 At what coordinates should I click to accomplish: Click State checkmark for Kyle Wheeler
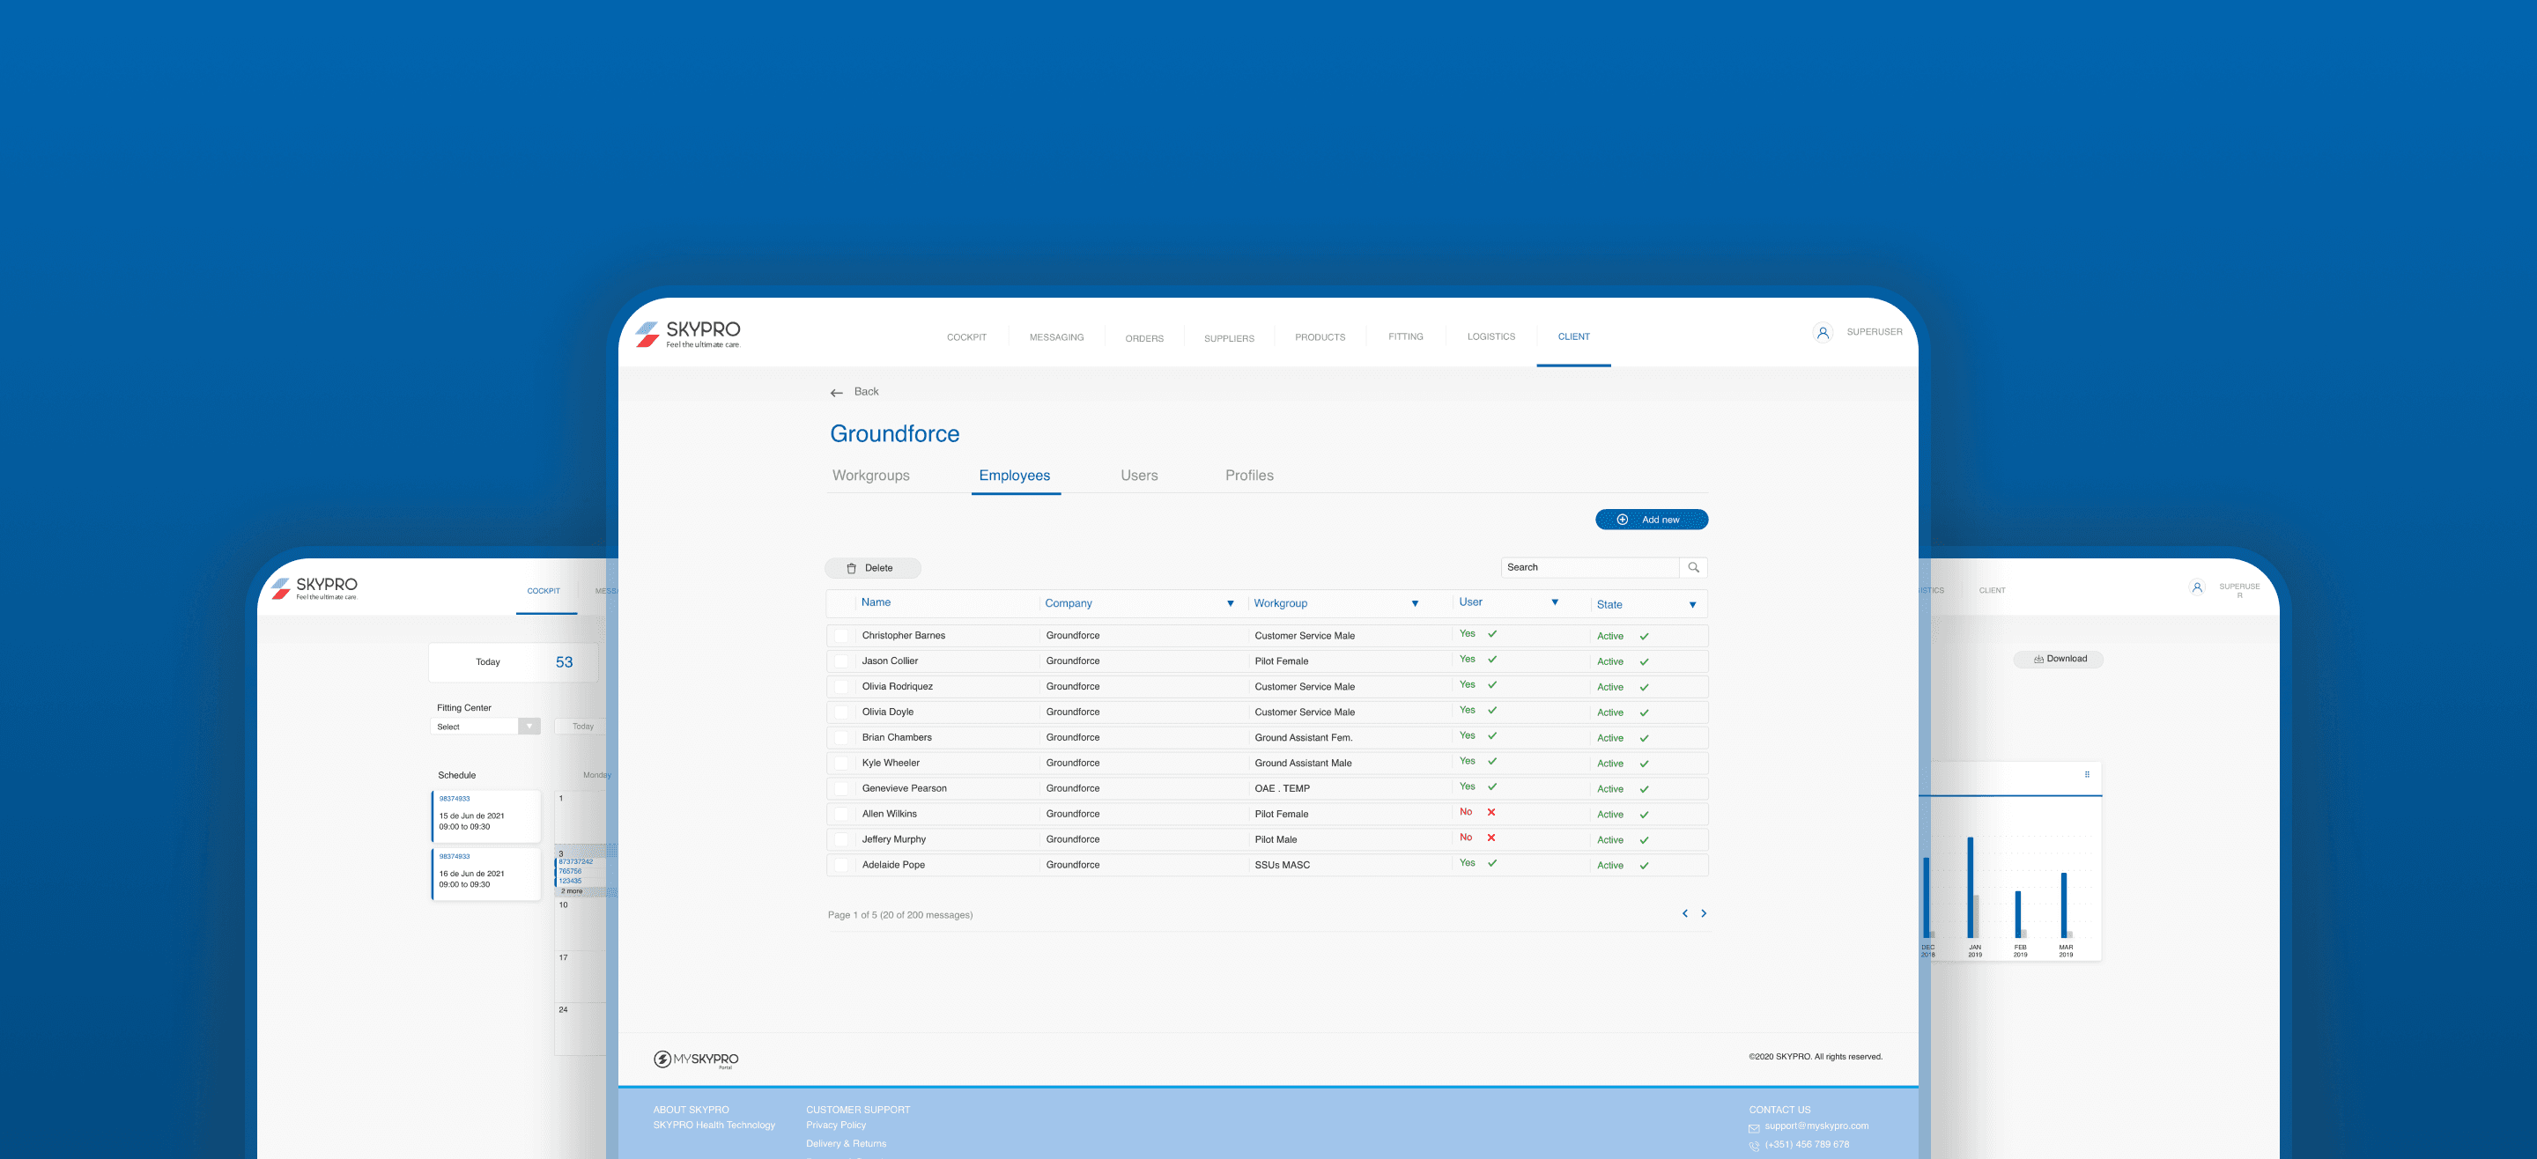pyautogui.click(x=1644, y=764)
